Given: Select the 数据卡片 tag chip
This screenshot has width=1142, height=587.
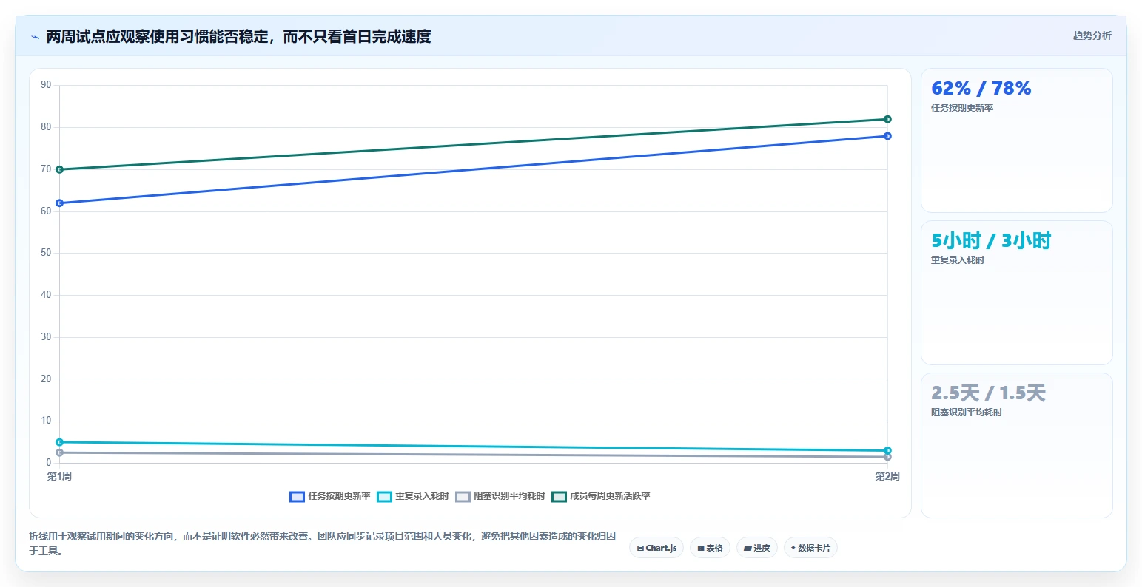Looking at the screenshot, I should [810, 548].
